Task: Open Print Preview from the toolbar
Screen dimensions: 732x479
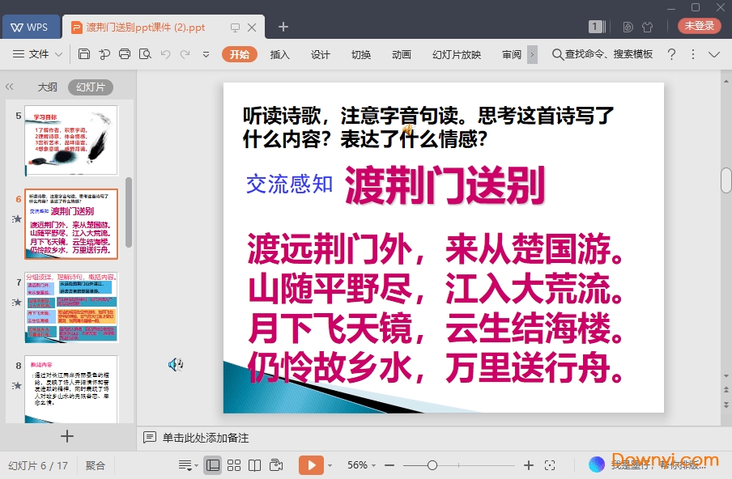Action: [x=145, y=54]
